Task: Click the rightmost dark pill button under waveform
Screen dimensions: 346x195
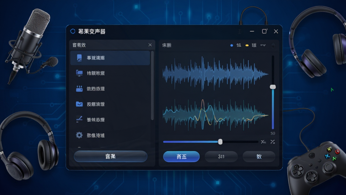Action: (259, 156)
